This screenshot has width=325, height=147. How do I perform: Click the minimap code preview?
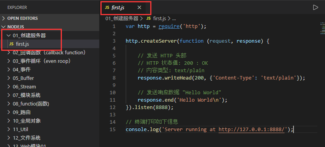click(322, 28)
